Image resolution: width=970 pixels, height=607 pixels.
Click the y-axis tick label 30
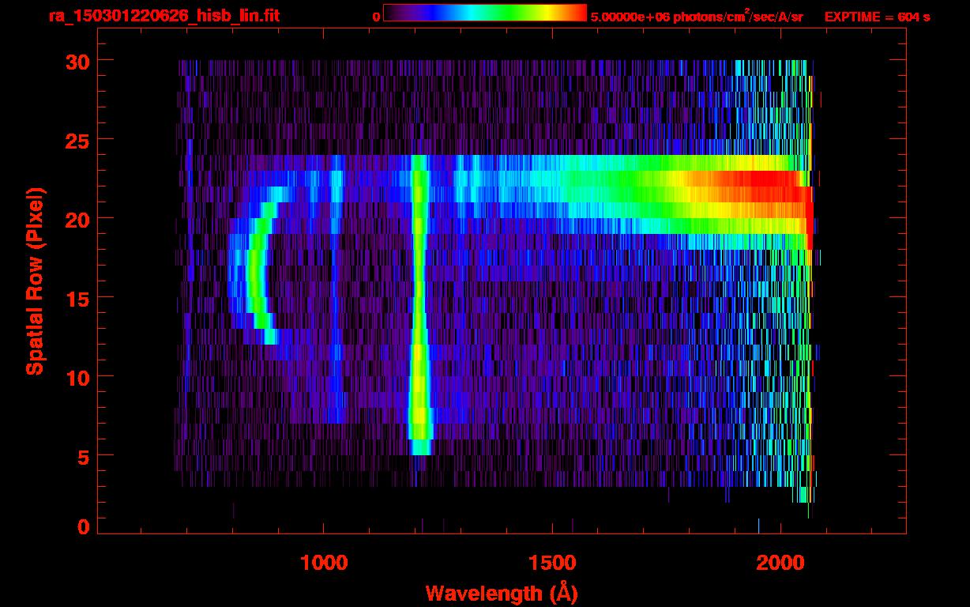76,61
